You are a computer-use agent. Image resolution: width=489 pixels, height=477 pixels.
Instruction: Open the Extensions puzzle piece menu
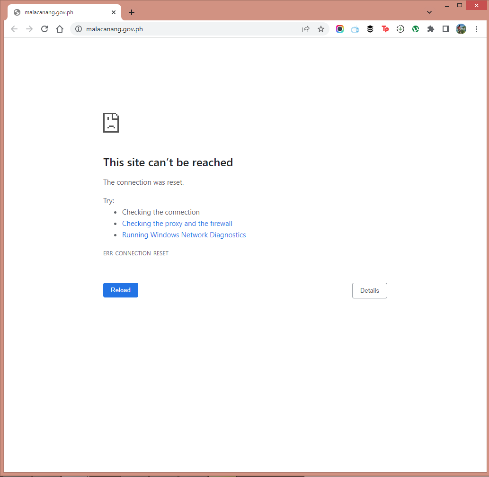(431, 29)
